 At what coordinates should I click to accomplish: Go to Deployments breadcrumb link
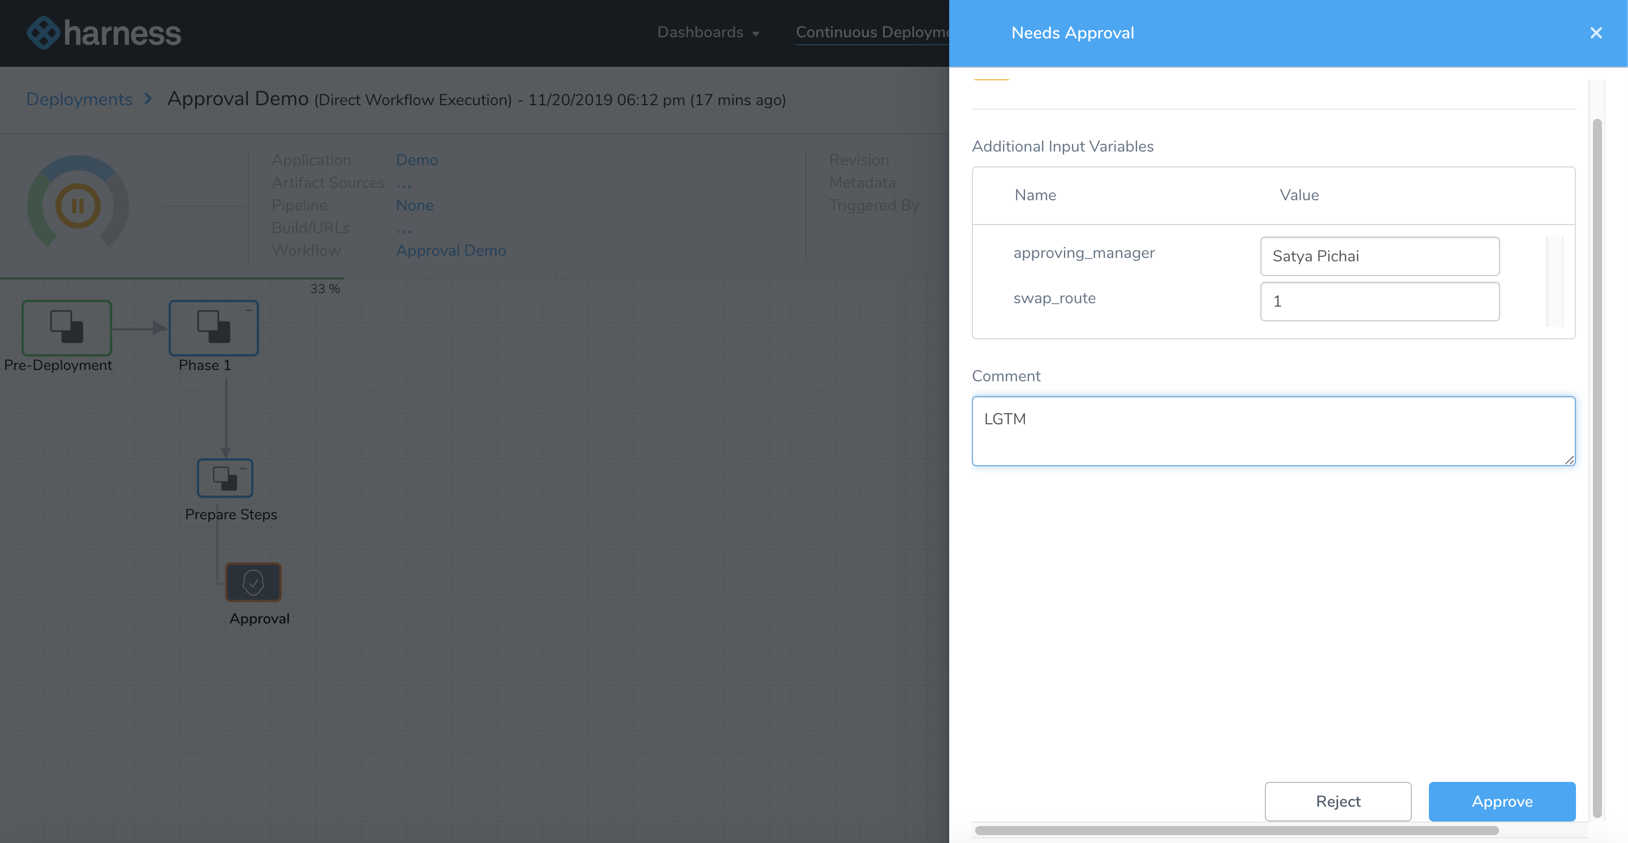79,99
